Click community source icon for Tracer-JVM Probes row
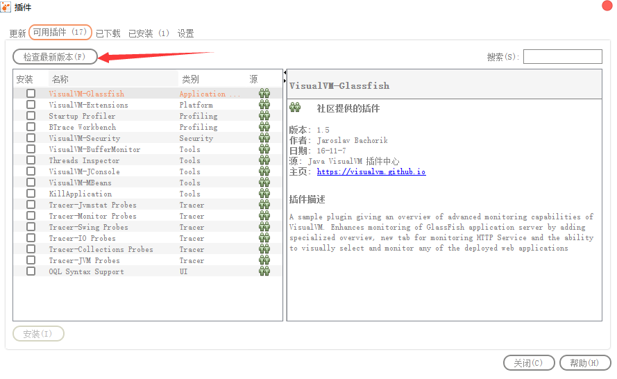This screenshot has height=379, width=617. (264, 260)
